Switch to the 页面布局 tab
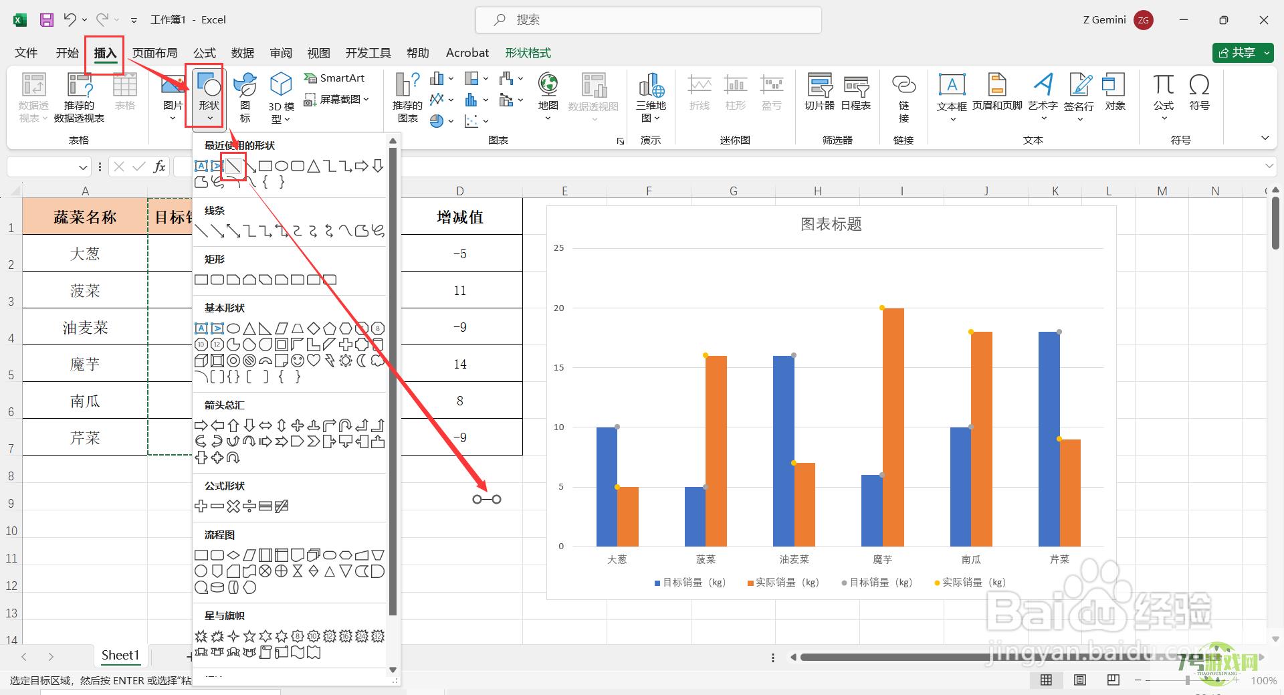The image size is (1284, 695). click(154, 53)
